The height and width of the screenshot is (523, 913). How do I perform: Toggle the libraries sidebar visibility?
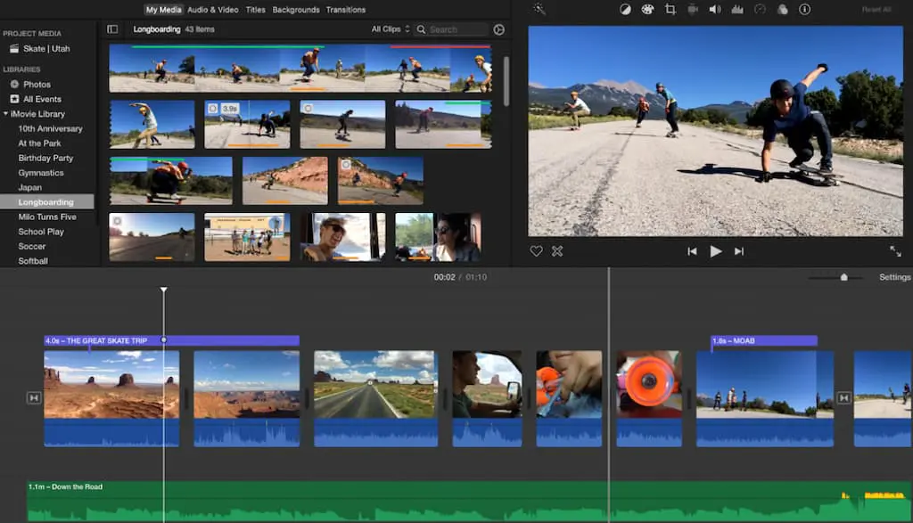tap(112, 29)
